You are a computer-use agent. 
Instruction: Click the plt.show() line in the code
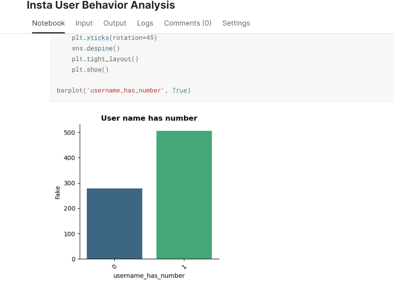click(90, 69)
